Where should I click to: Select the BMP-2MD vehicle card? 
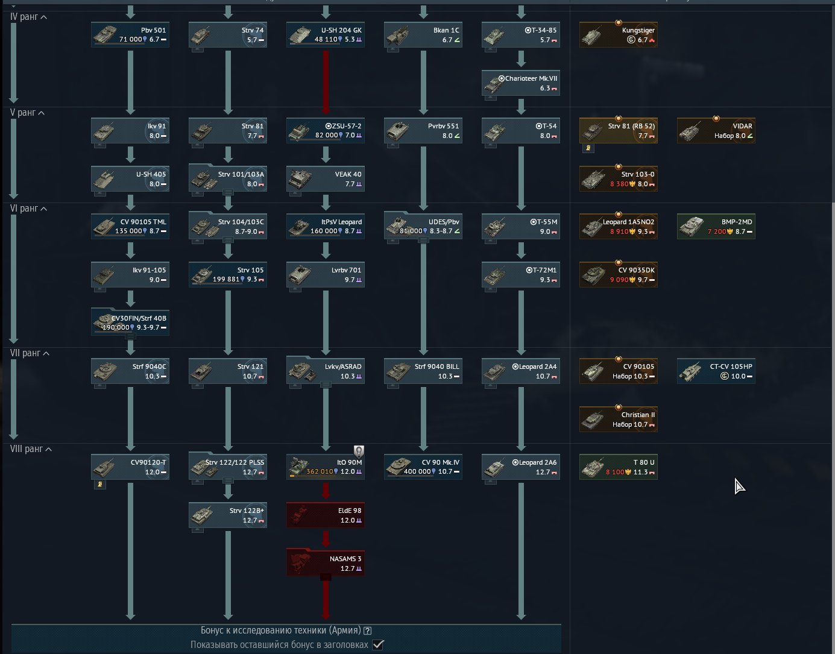(x=716, y=227)
